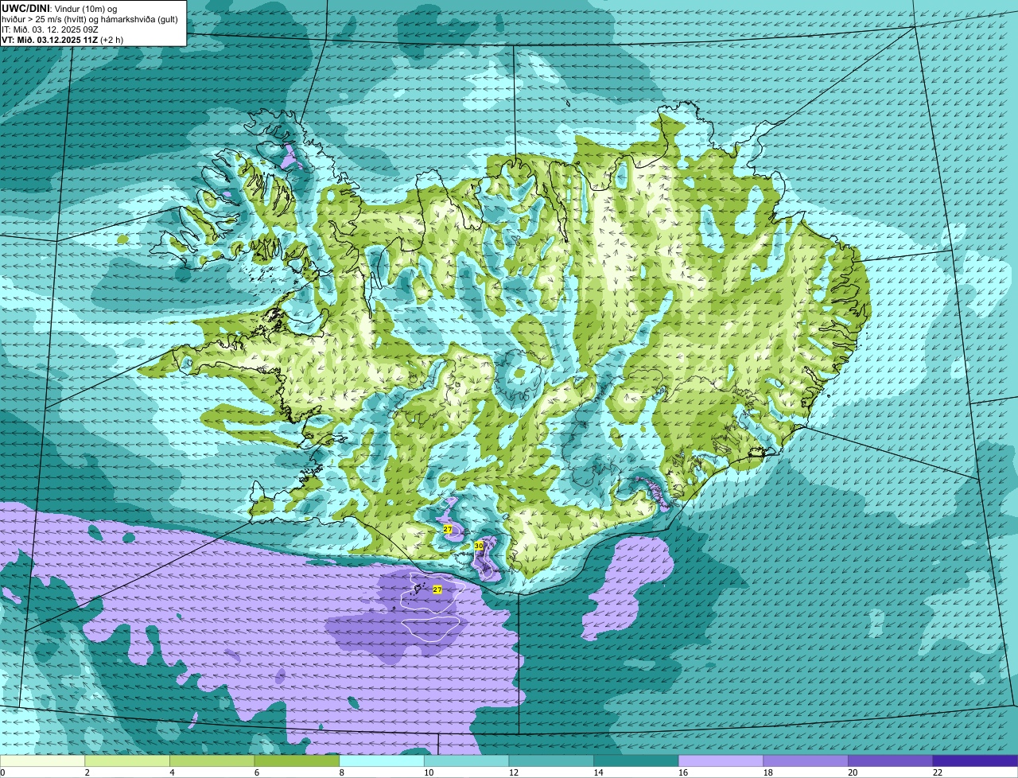1018x778 pixels.
Task: Click the "0" tick label on the color scale
Action: coord(2,772)
